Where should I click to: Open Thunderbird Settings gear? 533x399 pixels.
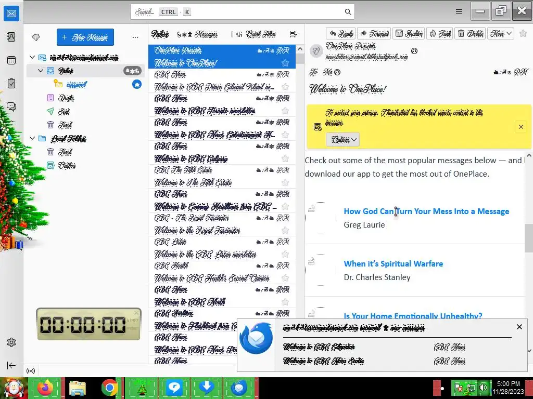click(x=11, y=342)
